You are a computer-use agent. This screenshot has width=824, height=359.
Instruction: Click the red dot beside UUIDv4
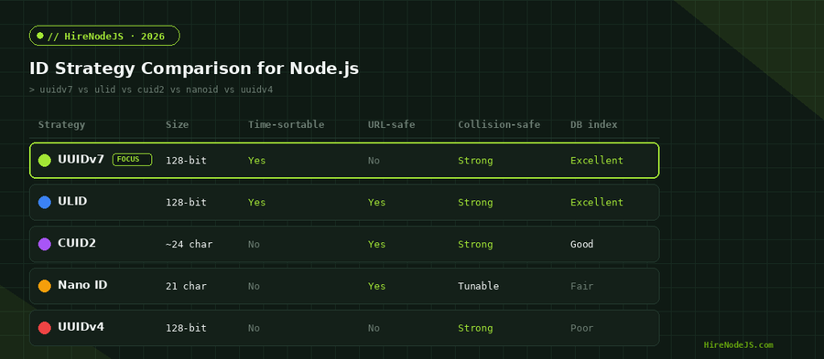(45, 328)
